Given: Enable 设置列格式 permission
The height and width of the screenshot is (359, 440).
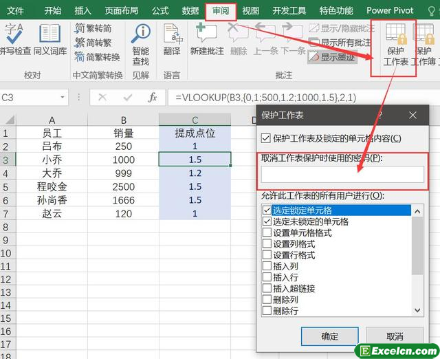Looking at the screenshot, I should (x=267, y=243).
